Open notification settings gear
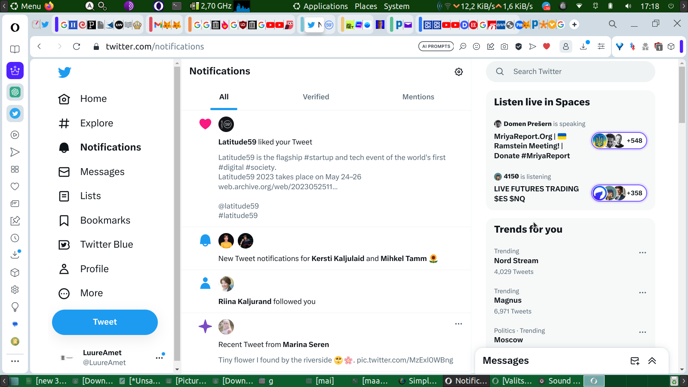Screen dimensions: 688x387 coord(459,72)
